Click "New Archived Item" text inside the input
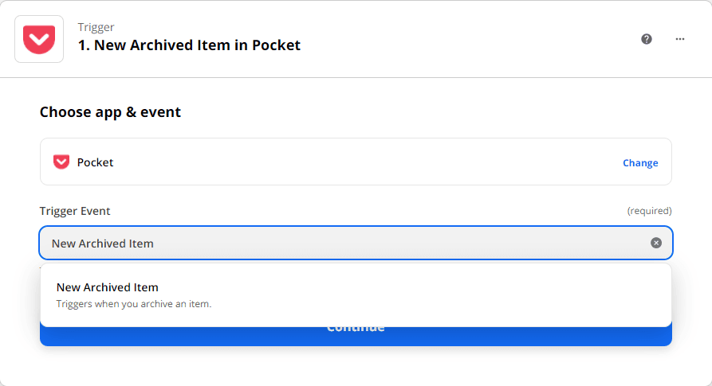This screenshot has height=386, width=712. click(x=103, y=243)
